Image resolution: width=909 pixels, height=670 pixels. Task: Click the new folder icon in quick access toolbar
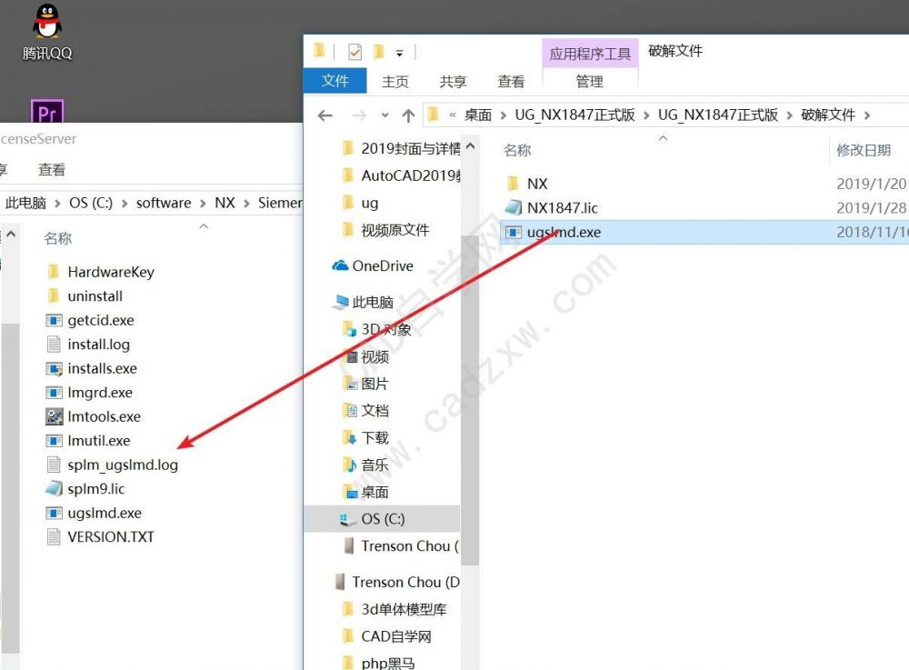pos(378,52)
